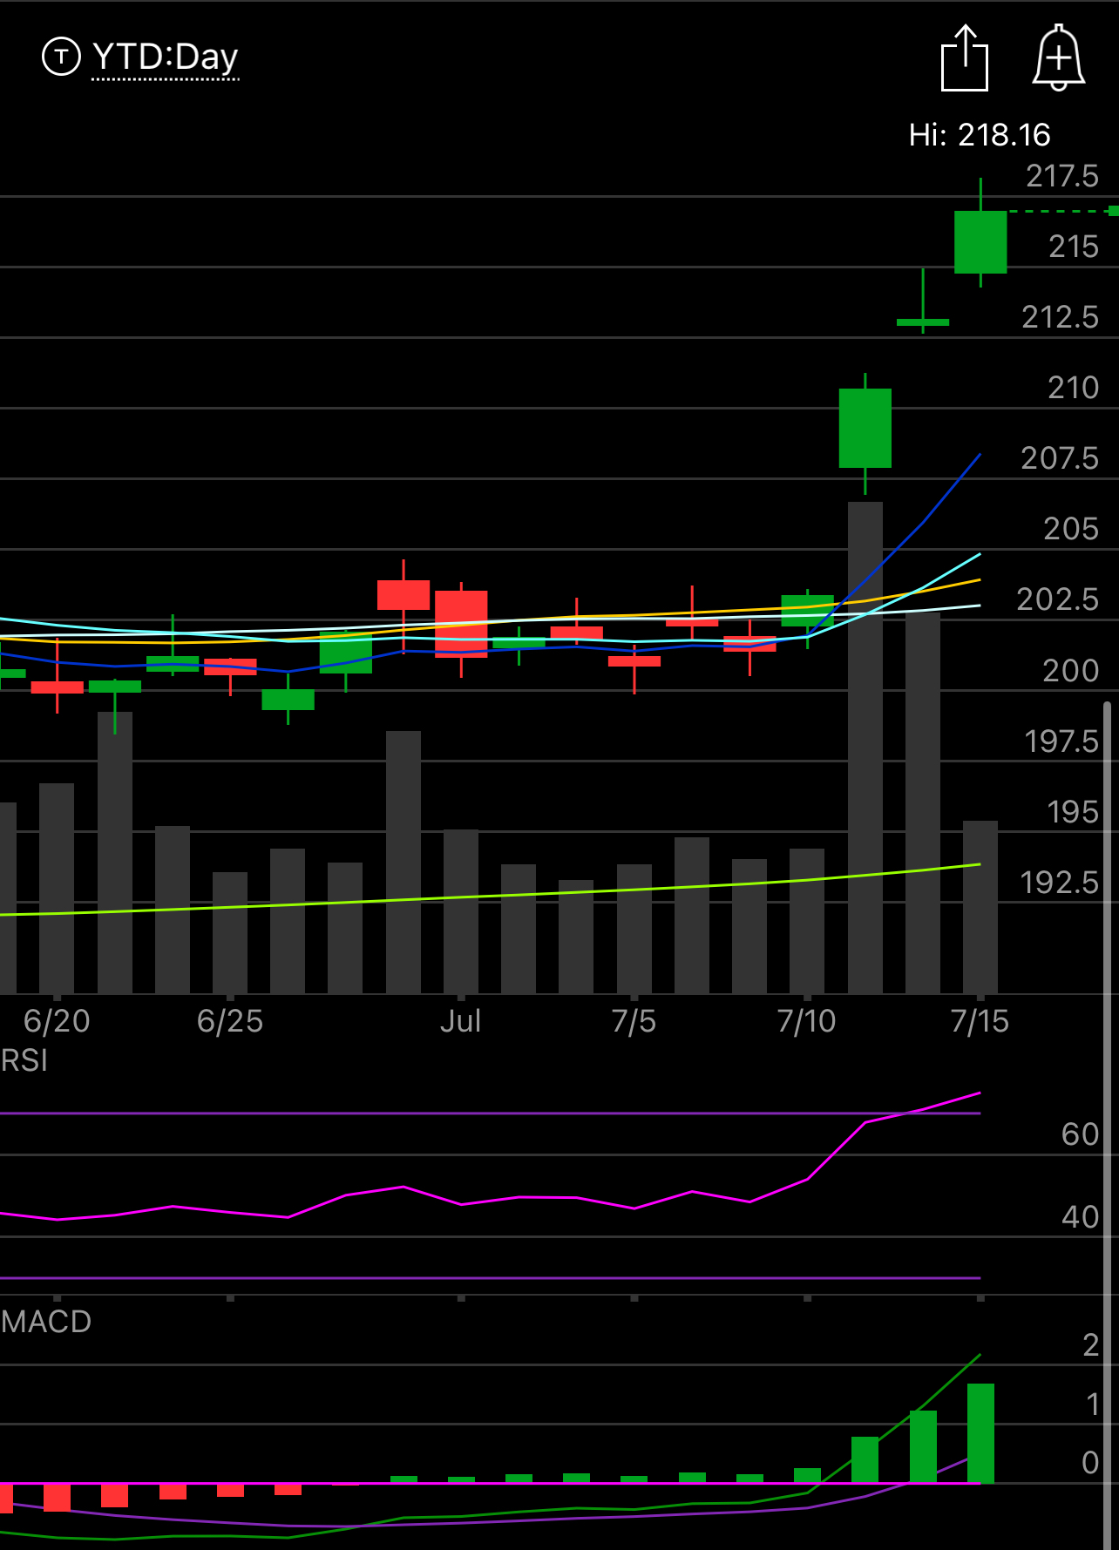This screenshot has width=1119, height=1550.
Task: Select the 6/25 date axis label
Action: click(230, 1021)
